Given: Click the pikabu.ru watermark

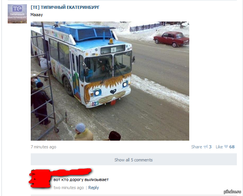Looking at the screenshot, I should (x=232, y=191).
